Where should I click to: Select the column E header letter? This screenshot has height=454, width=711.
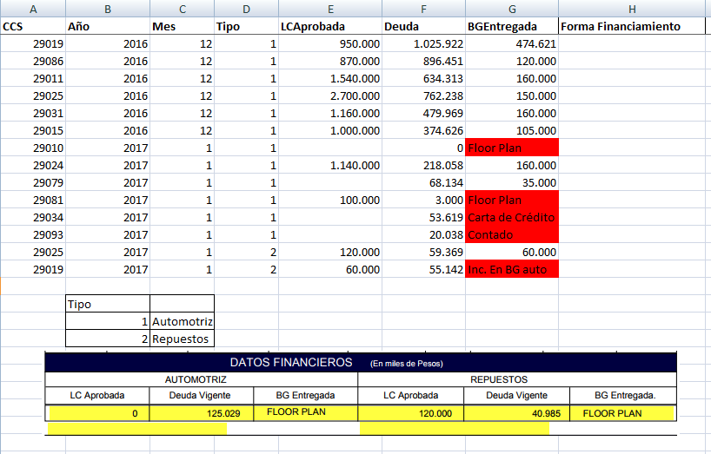coord(329,9)
